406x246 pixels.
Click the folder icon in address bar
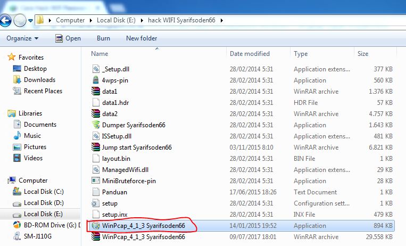point(40,20)
